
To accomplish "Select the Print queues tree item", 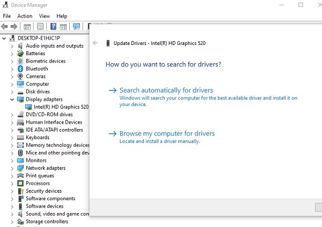I will [40, 176].
